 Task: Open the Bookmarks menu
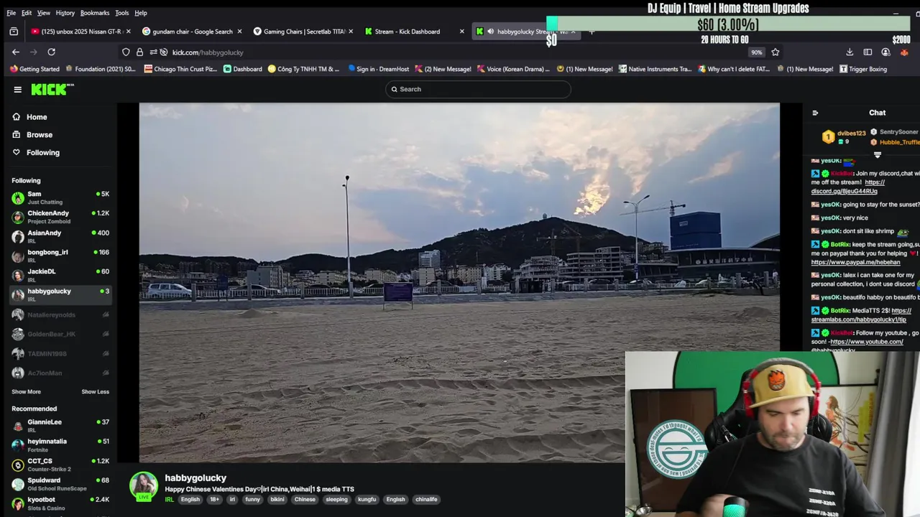[95, 13]
